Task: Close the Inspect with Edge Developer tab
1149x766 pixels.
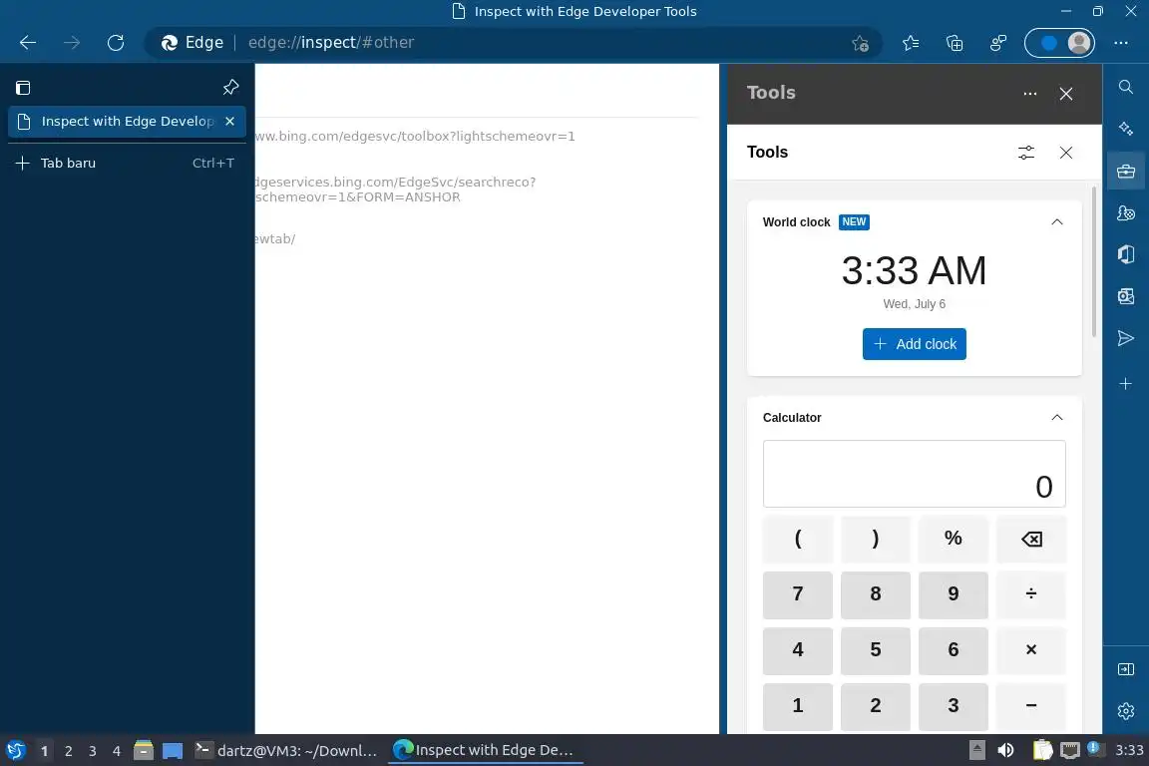Action: [230, 121]
